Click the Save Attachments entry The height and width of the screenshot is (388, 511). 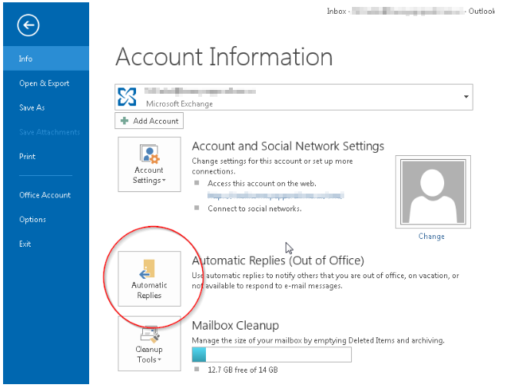click(x=49, y=132)
